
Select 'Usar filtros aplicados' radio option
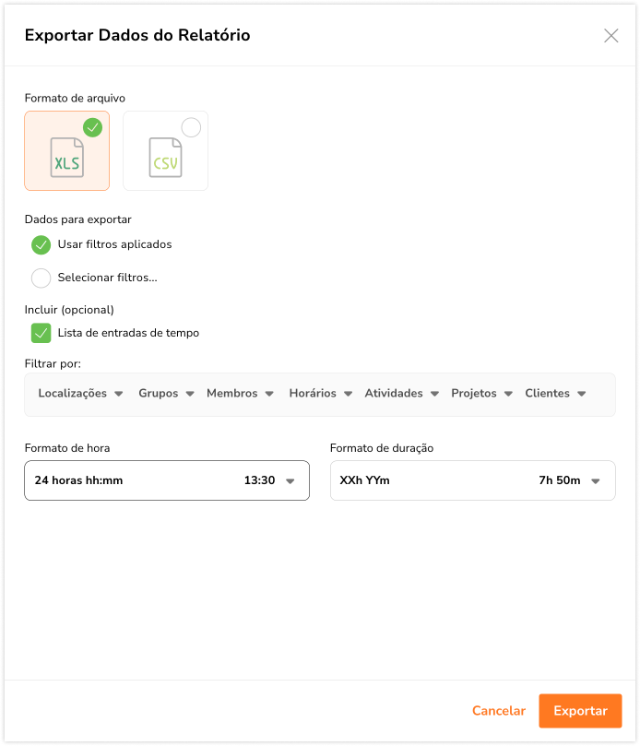41,245
